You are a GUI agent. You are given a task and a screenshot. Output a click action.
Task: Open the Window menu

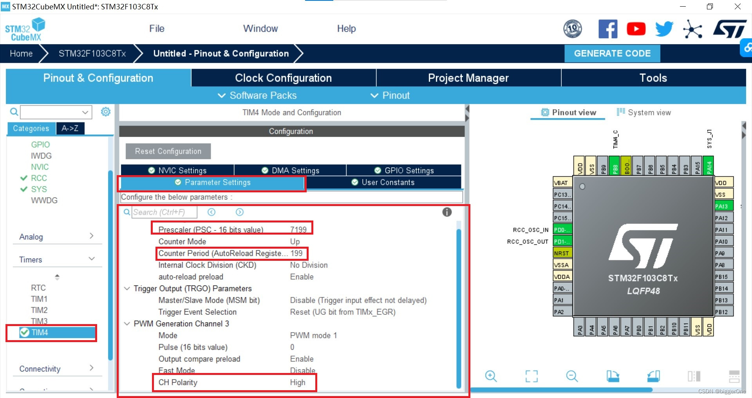260,29
